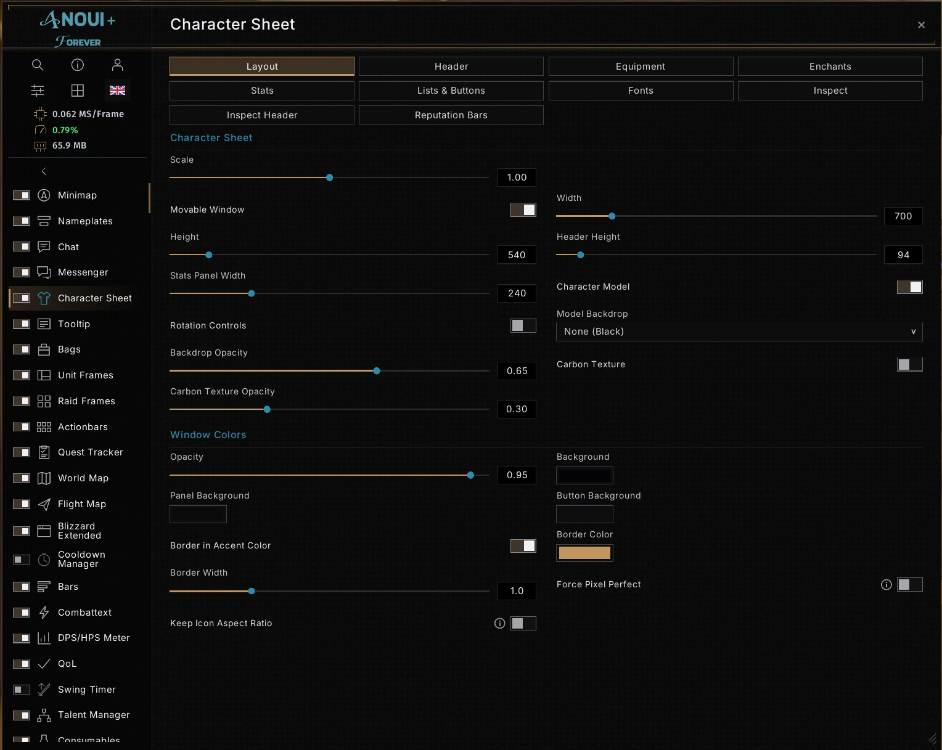Switch to the Header tab
Viewport: 942px width, 750px height.
[x=451, y=67]
